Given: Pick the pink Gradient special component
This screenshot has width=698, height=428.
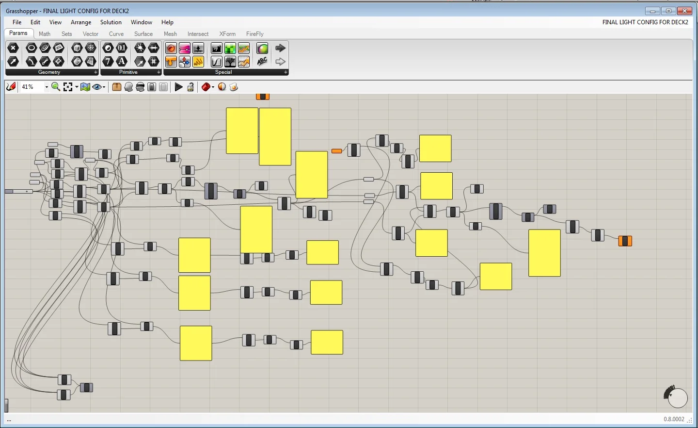Looking at the screenshot, I should point(185,48).
